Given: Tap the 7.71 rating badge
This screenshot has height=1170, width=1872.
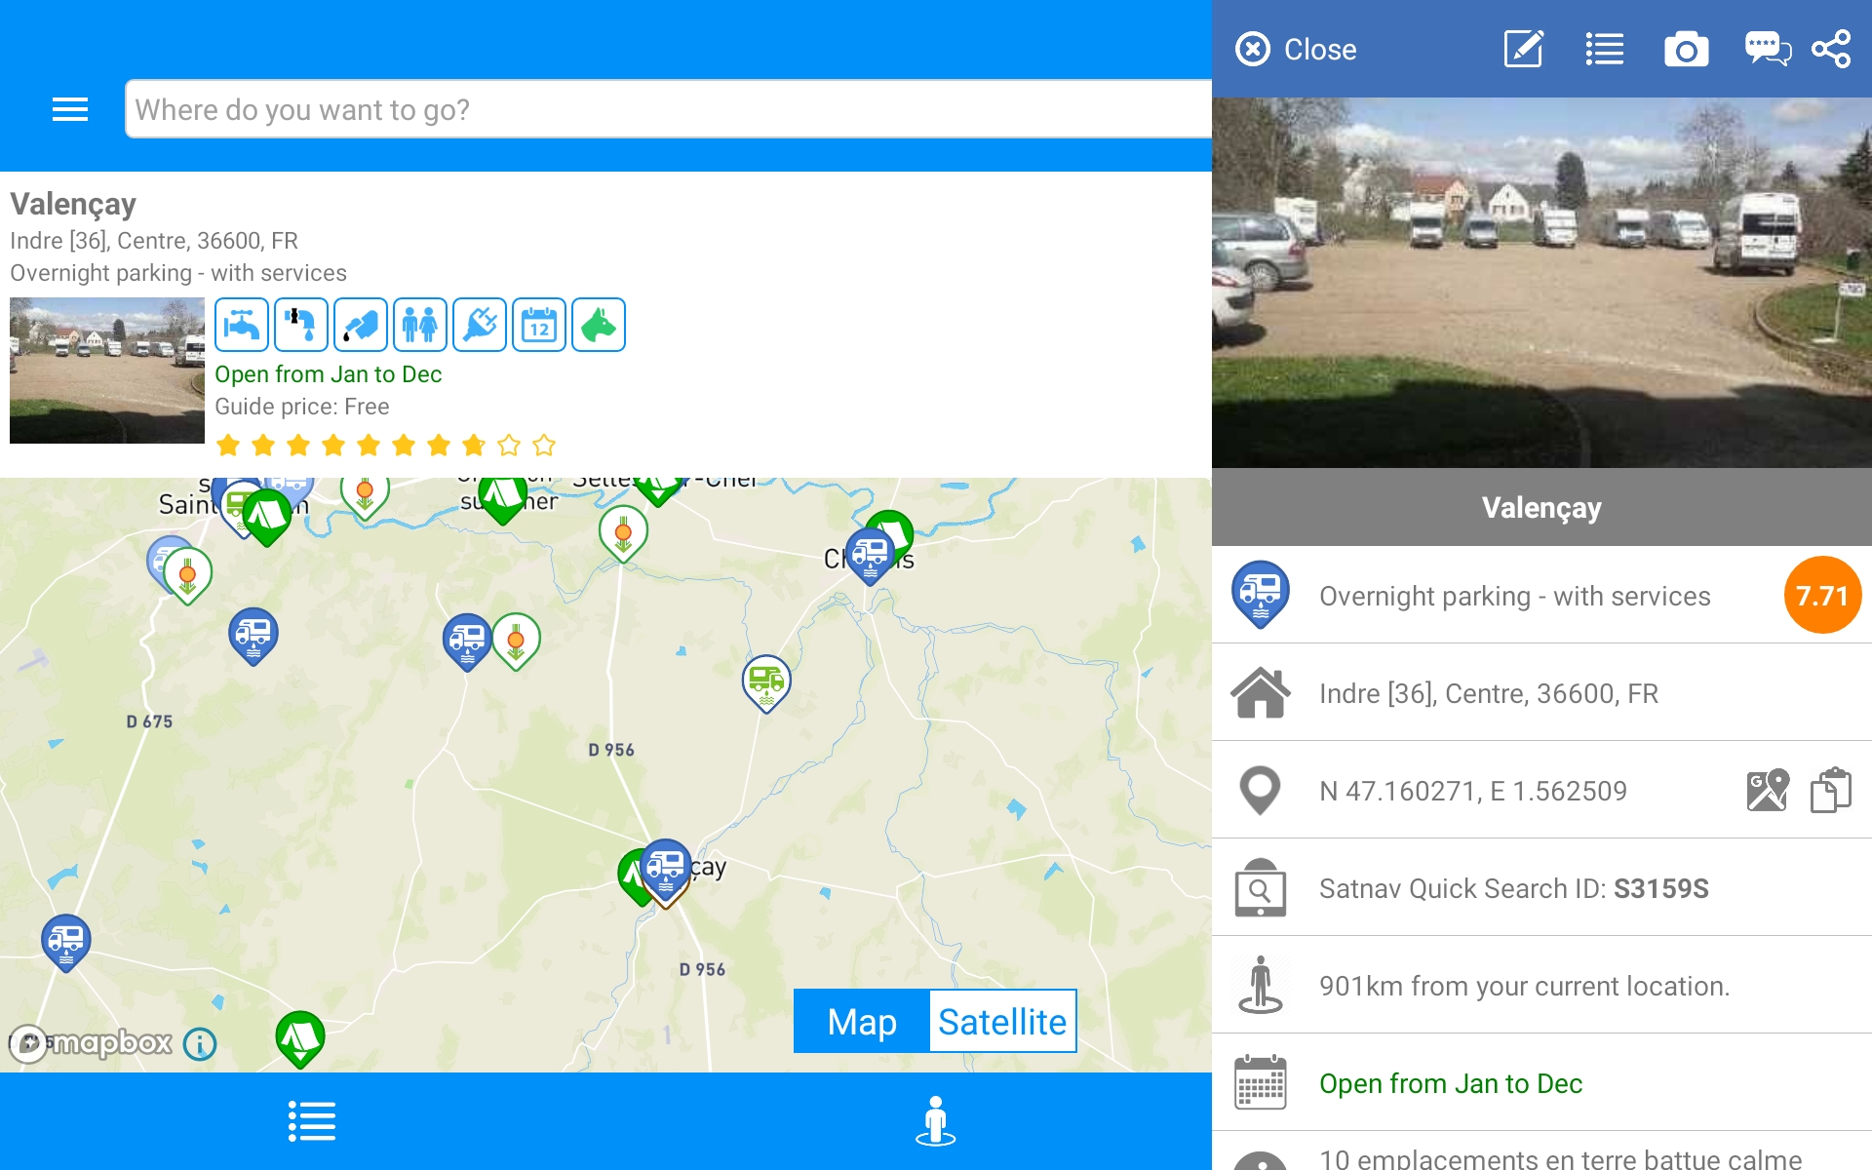Looking at the screenshot, I should point(1822,595).
